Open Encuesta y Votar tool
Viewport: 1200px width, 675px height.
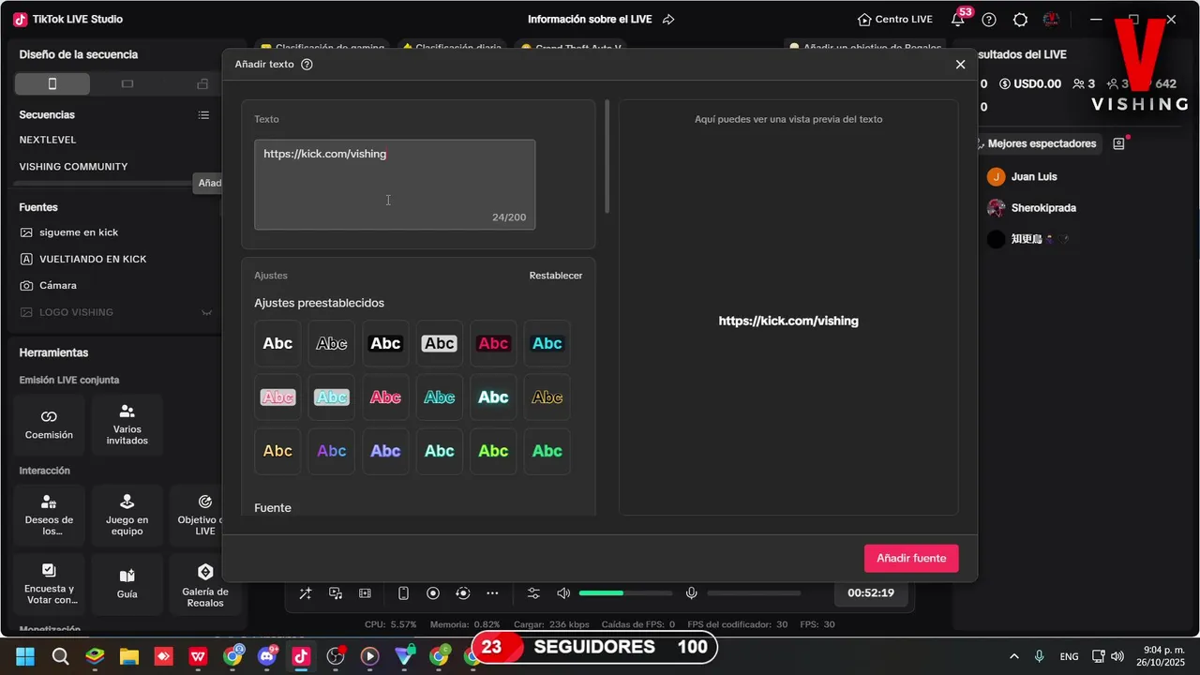tap(49, 584)
